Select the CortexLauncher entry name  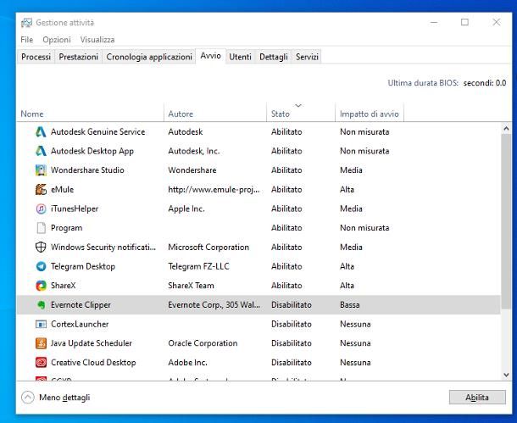point(80,324)
